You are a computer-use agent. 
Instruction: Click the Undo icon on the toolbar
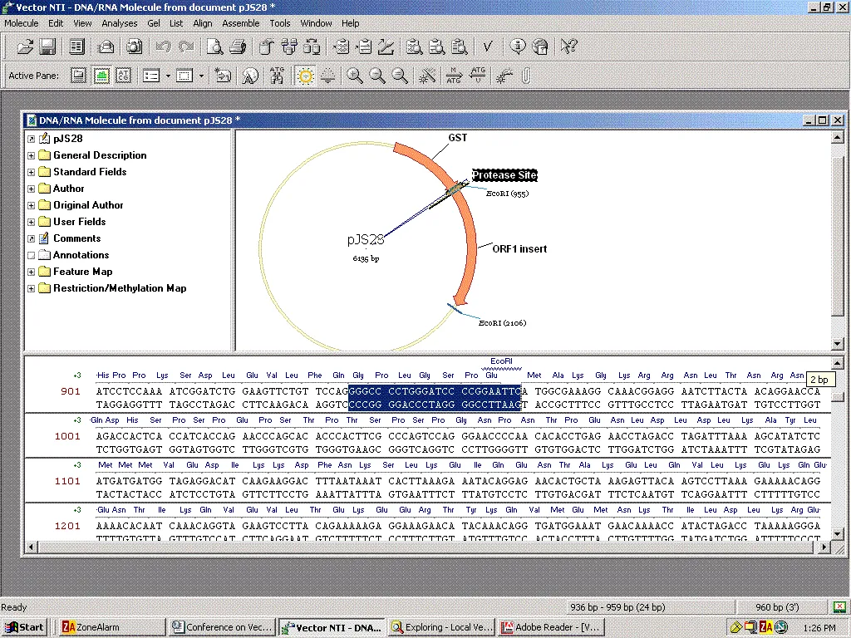pos(162,47)
